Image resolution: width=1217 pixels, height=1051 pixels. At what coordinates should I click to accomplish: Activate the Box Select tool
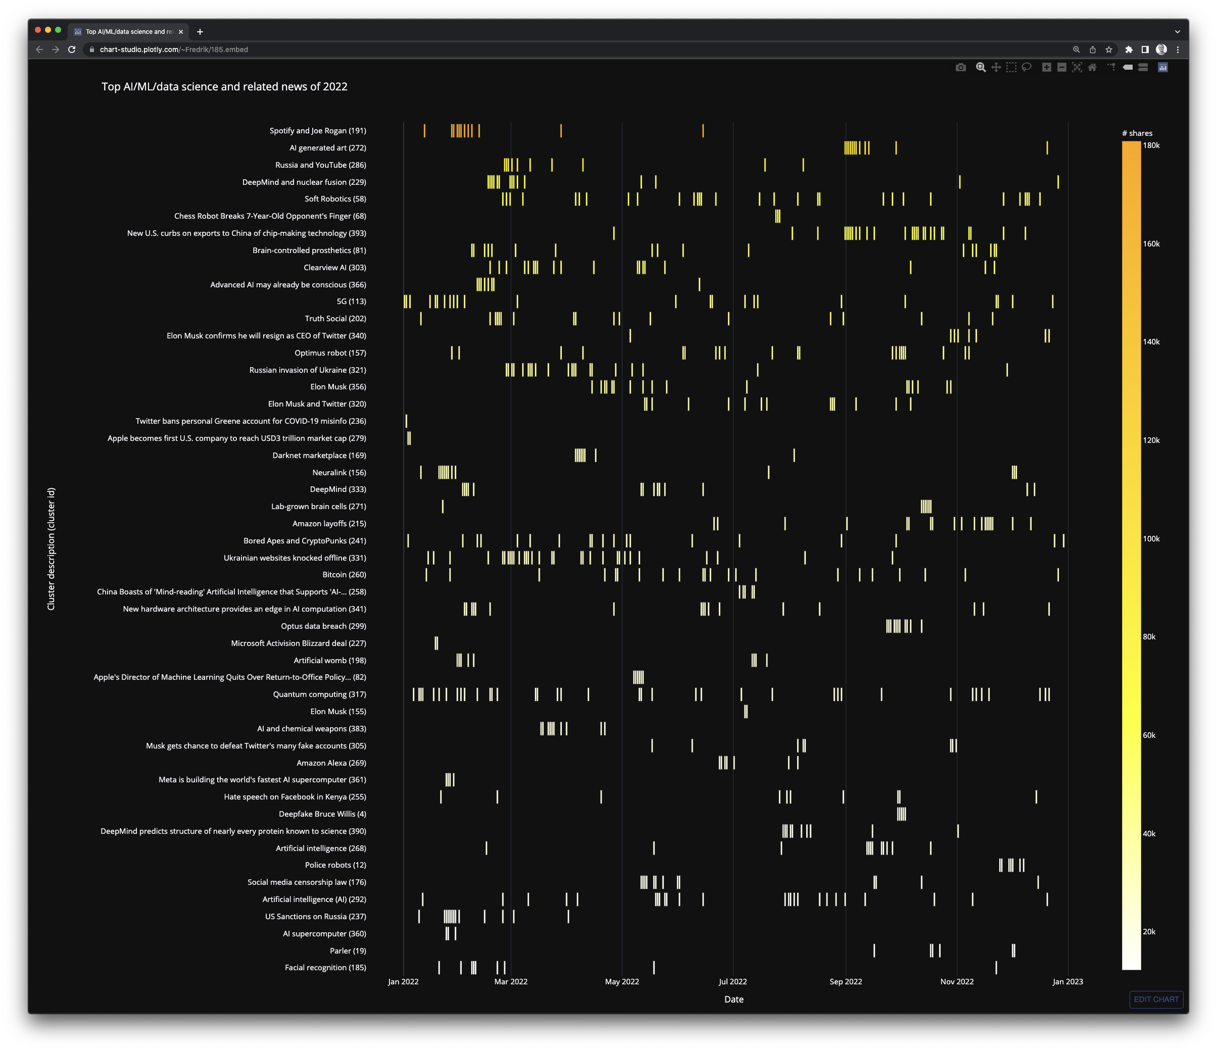[x=1011, y=68]
